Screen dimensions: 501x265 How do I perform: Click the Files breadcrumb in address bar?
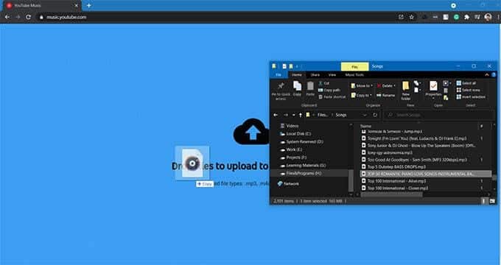pyautogui.click(x=323, y=115)
